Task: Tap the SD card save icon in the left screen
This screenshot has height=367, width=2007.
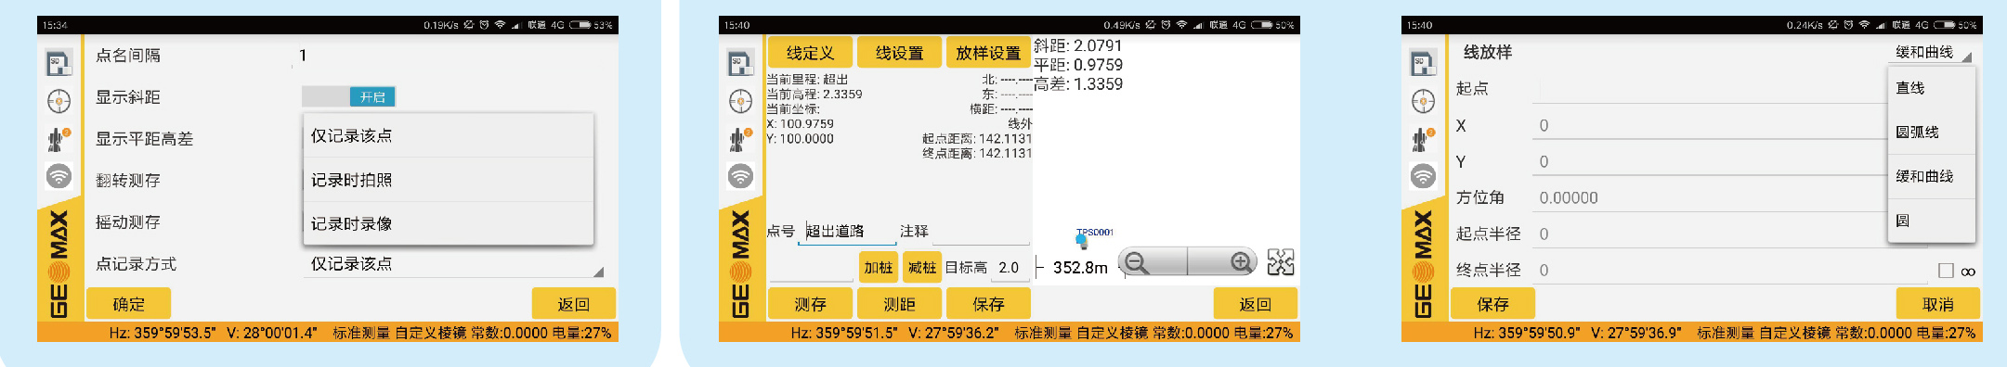Action: [x=59, y=63]
